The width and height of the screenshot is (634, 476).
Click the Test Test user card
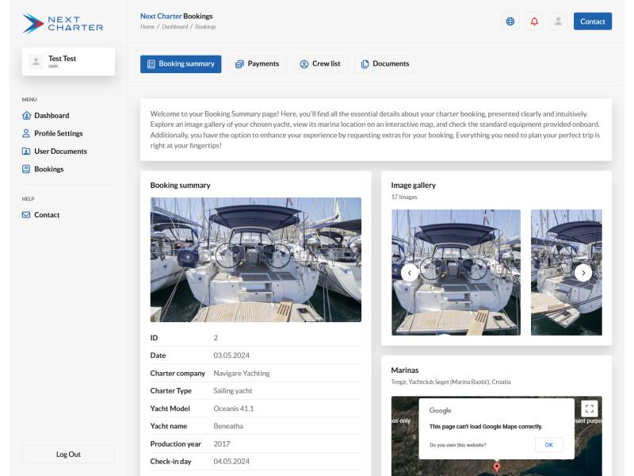coord(68,62)
